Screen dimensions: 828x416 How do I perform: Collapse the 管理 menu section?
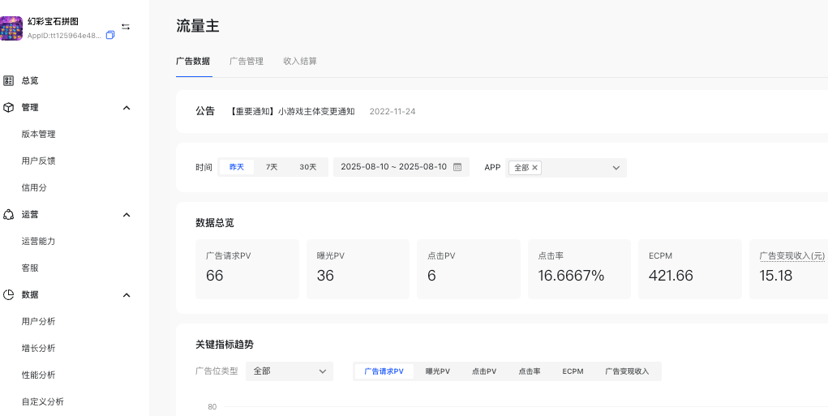coord(127,108)
